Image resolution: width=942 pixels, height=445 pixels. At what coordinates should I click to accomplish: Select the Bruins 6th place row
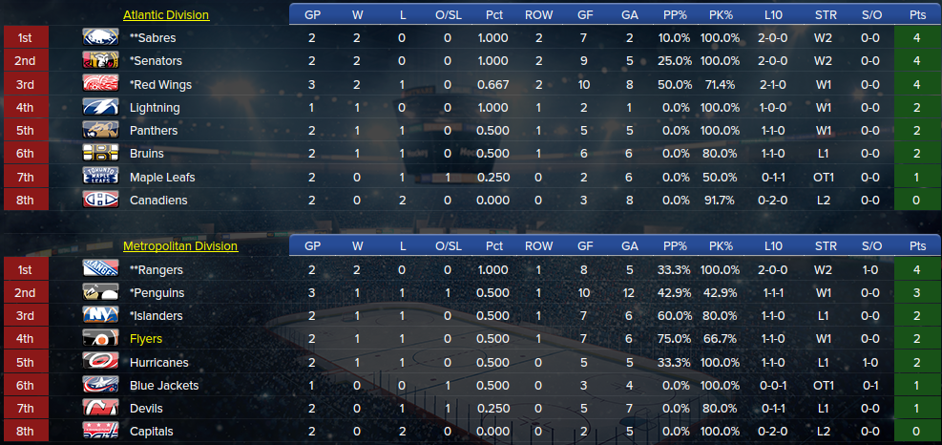tap(472, 154)
